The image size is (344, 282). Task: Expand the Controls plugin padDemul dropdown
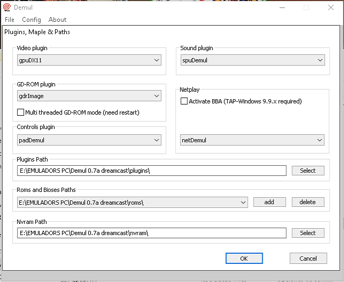(89, 140)
